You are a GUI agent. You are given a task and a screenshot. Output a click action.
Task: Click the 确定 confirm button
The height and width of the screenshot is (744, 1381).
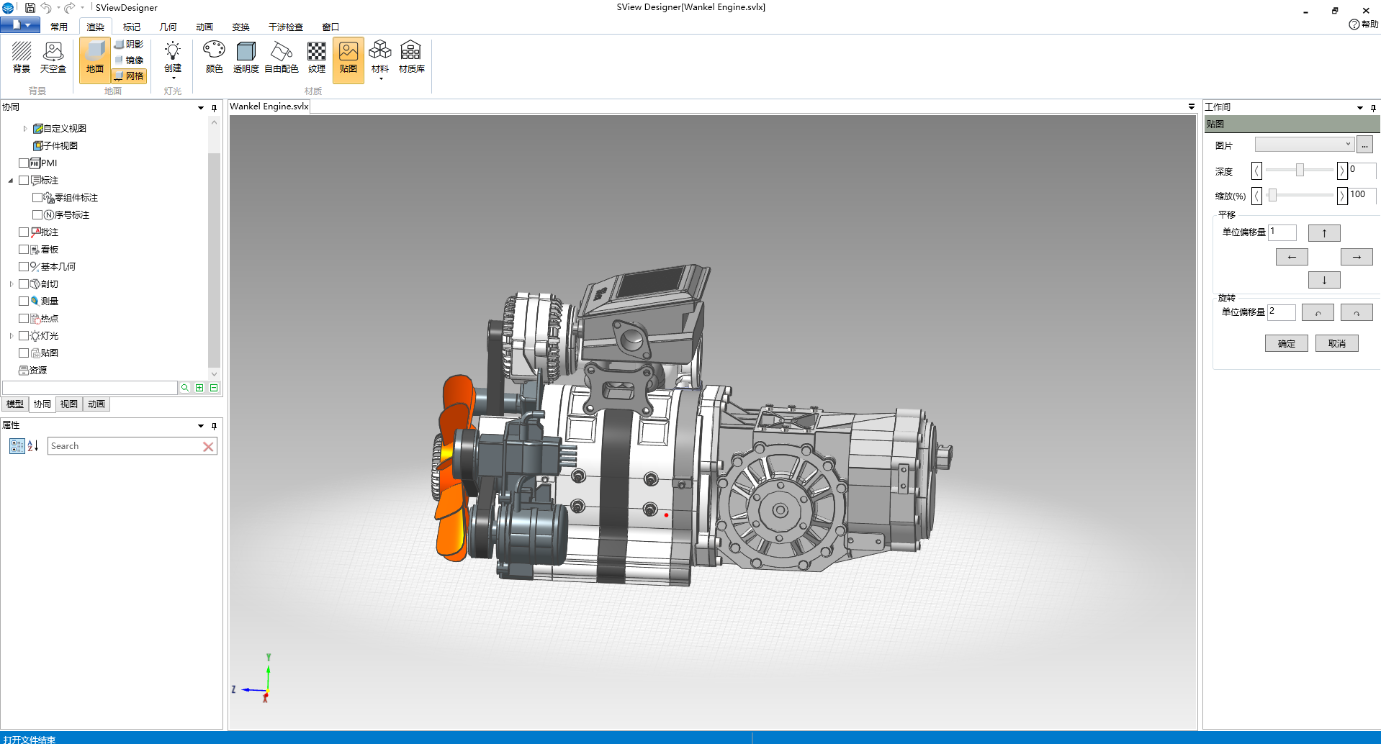click(x=1286, y=343)
